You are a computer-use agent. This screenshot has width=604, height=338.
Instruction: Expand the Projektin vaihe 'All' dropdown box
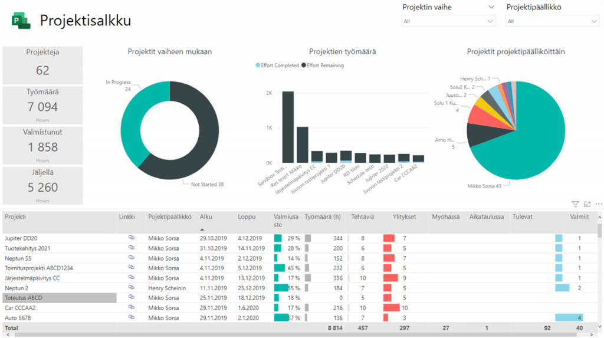pyautogui.click(x=448, y=21)
